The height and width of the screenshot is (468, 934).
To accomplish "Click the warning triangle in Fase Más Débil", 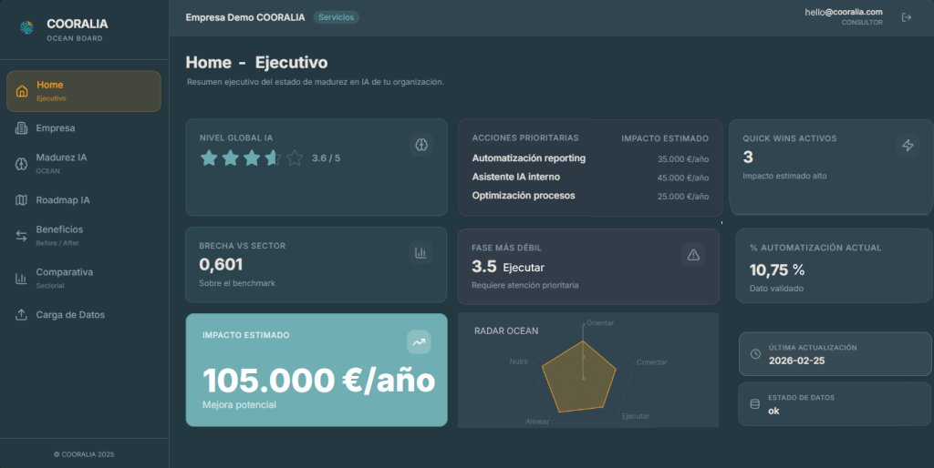I will coord(693,255).
